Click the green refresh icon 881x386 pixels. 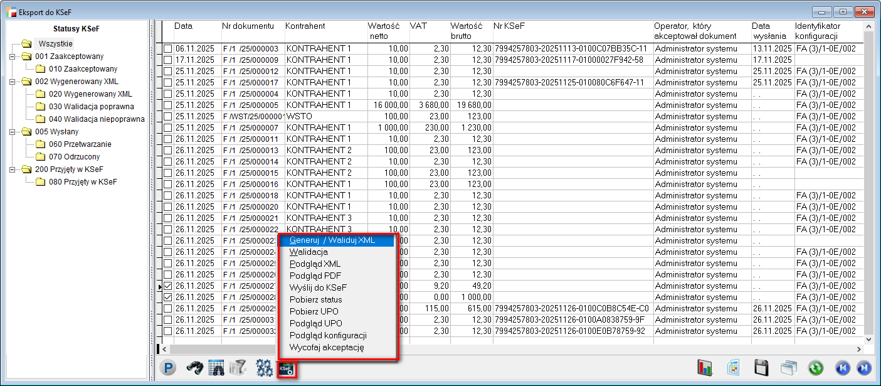(816, 368)
